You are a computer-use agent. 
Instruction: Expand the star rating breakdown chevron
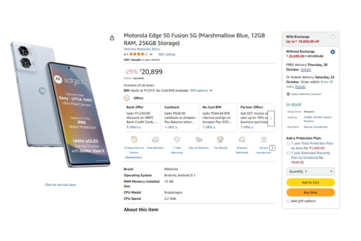tap(151, 55)
